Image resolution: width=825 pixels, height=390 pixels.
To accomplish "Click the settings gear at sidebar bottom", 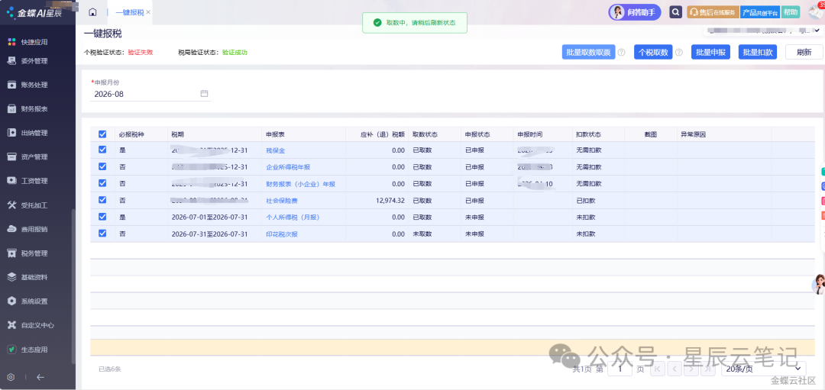I will coord(11,377).
